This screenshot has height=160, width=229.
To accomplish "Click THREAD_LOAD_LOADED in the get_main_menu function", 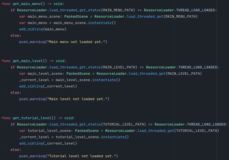I will tap(195, 10).
